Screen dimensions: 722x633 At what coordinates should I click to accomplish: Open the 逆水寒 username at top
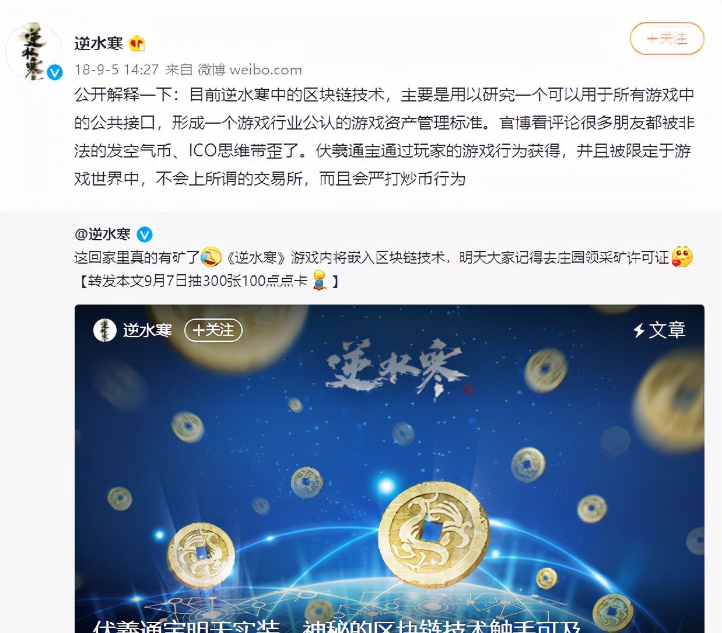point(99,43)
